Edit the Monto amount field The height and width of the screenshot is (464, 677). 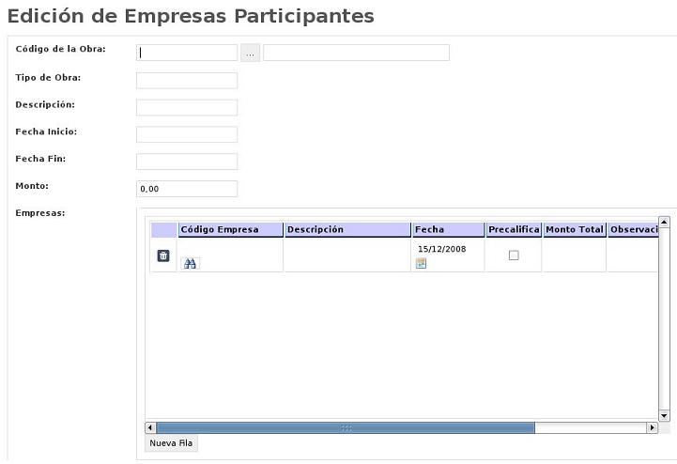pyautogui.click(x=187, y=189)
